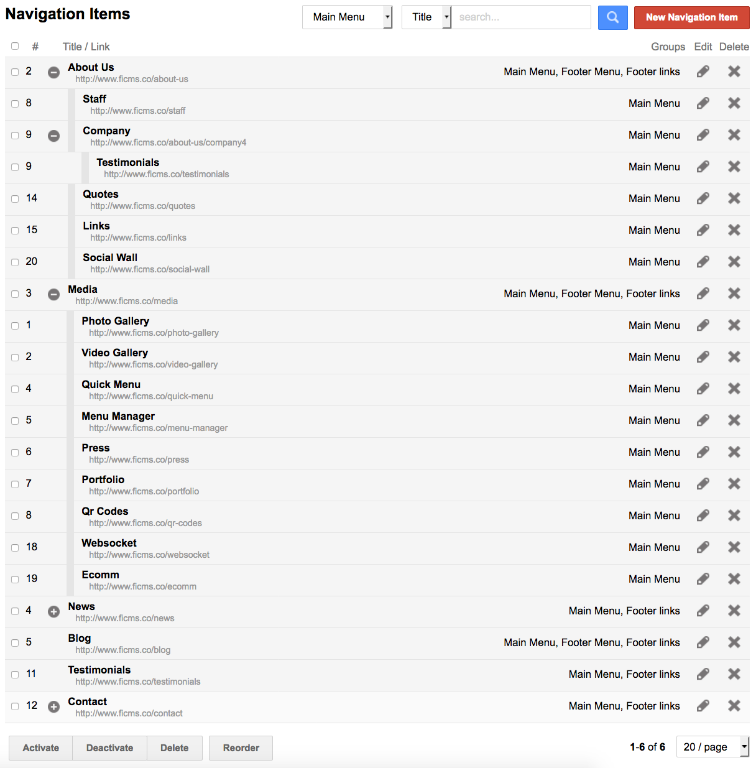Viewport: 756px width, 768px height.
Task: Delete the Quotes item using X icon
Action: point(734,198)
